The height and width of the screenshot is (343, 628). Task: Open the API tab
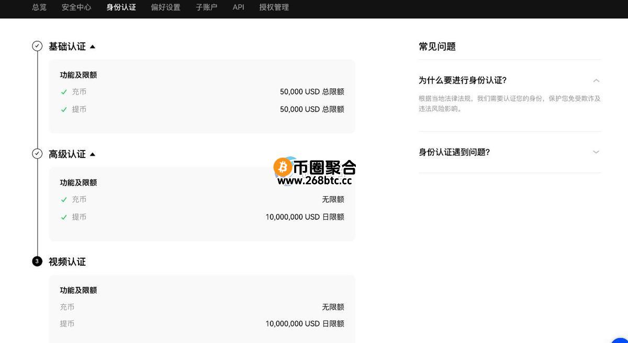[x=238, y=8]
